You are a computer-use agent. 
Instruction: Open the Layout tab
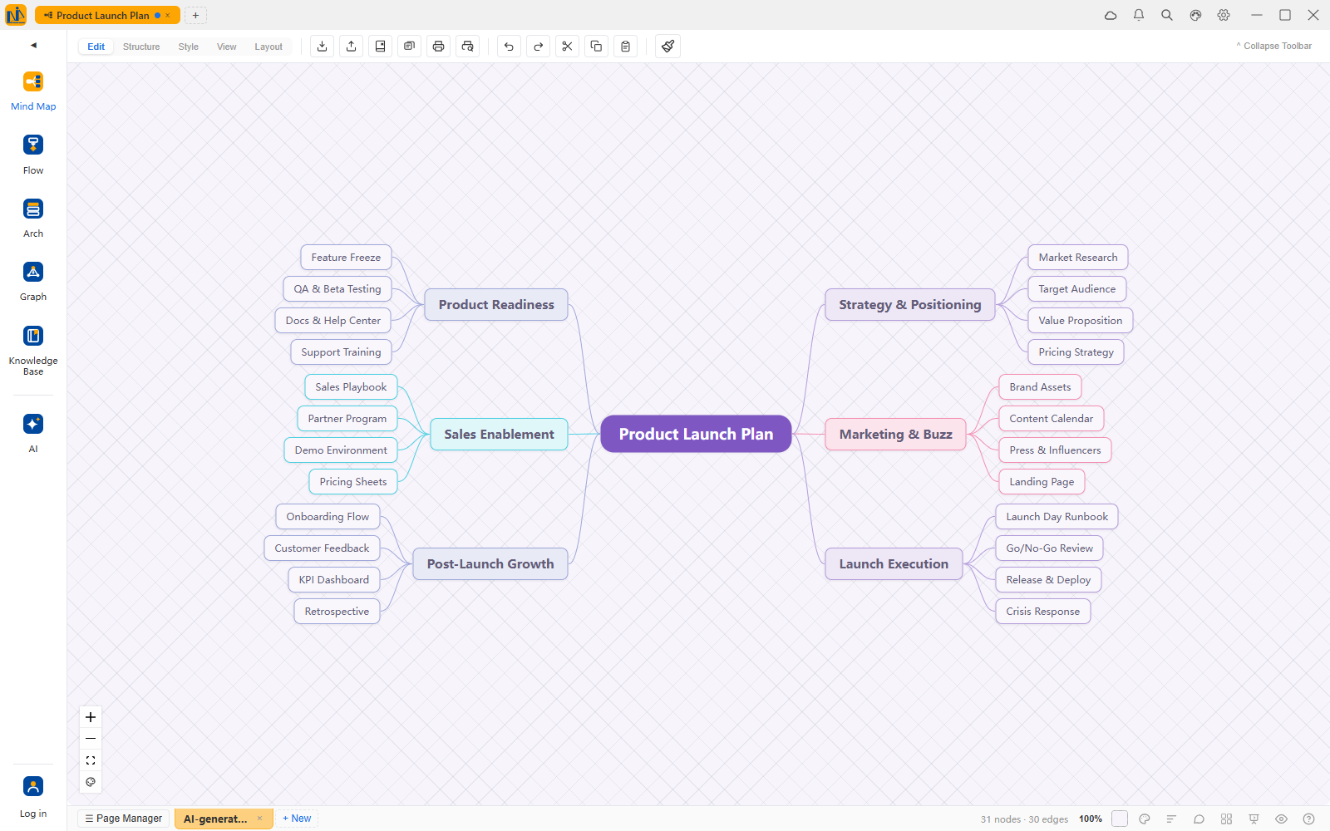click(x=268, y=47)
